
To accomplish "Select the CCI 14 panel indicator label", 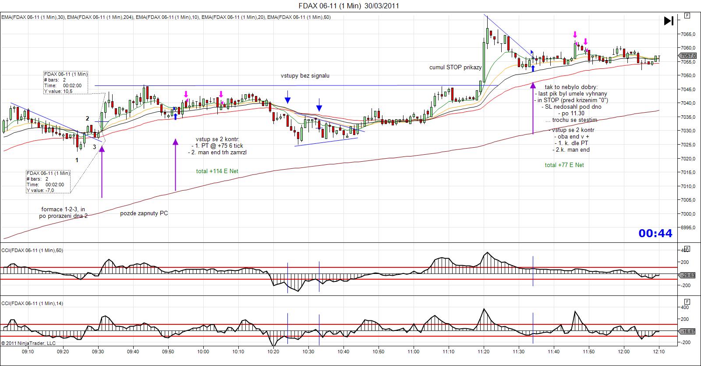I will 32,303.
